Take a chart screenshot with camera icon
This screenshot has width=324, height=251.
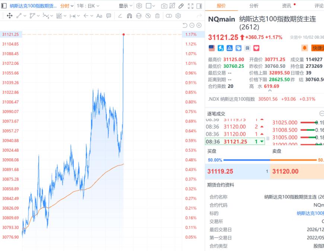point(164,6)
